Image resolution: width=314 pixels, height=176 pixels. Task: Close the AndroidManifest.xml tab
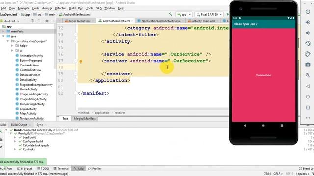coord(132,21)
